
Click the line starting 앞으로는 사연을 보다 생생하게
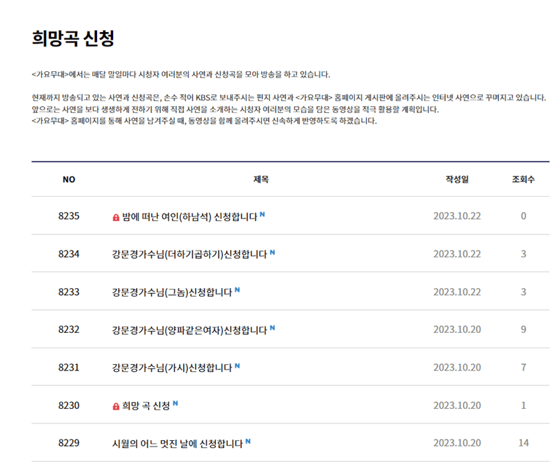point(235,110)
